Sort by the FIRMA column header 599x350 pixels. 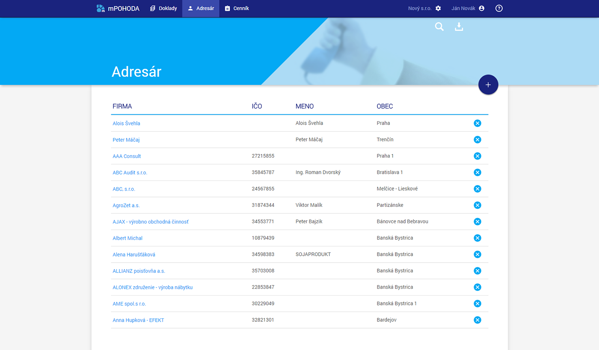[x=122, y=106]
